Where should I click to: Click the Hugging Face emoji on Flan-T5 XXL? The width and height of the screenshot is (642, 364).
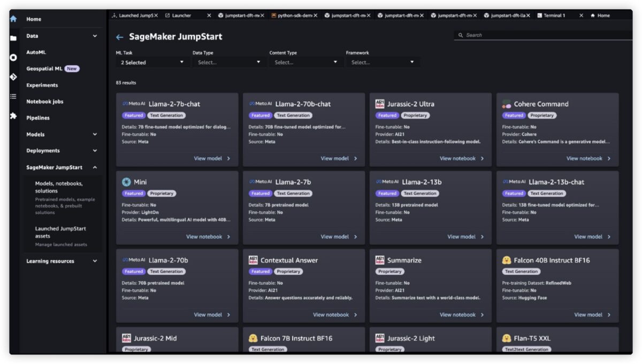pos(507,338)
